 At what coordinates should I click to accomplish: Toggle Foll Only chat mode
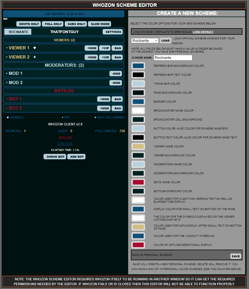click(x=53, y=24)
